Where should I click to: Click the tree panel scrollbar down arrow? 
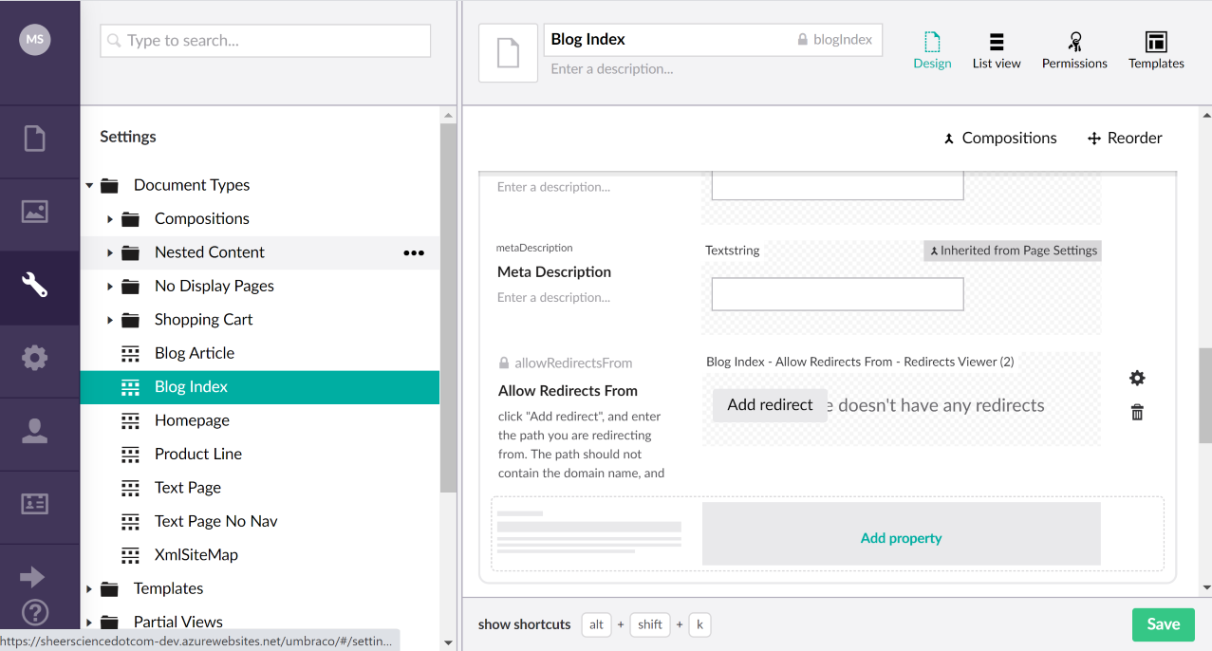point(449,642)
